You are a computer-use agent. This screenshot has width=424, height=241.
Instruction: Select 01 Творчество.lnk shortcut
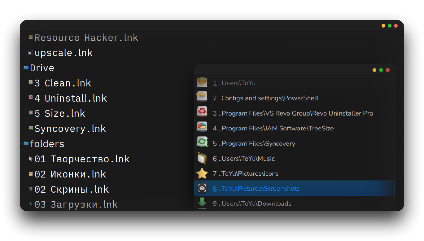click(82, 159)
